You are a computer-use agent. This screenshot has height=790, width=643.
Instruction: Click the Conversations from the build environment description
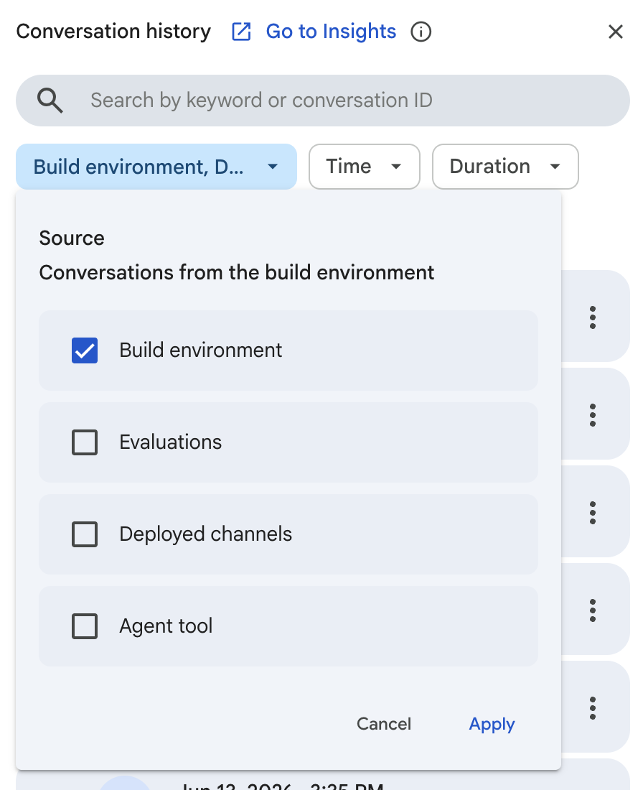pyautogui.click(x=237, y=273)
